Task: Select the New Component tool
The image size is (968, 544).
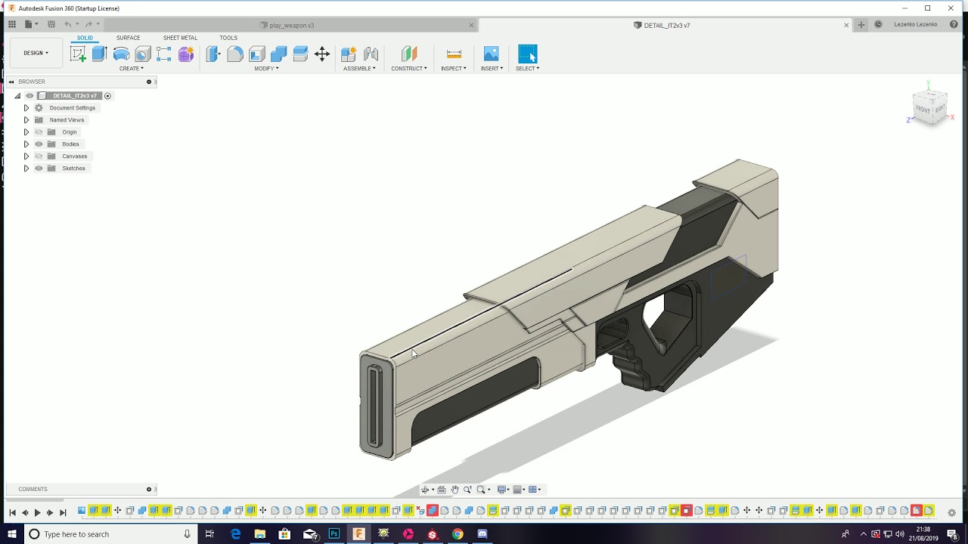Action: pyautogui.click(x=349, y=54)
